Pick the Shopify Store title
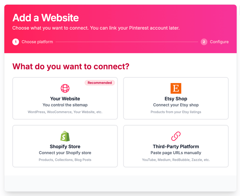Viewport: 240px width, 196px height. tap(65, 147)
